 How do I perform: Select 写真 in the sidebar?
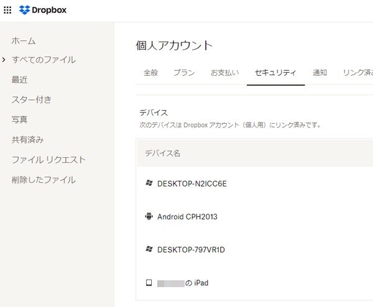(19, 119)
